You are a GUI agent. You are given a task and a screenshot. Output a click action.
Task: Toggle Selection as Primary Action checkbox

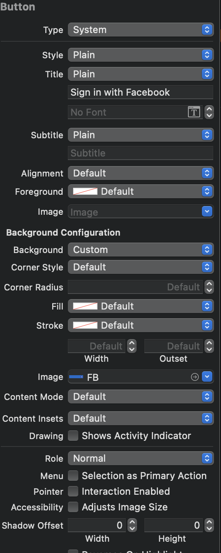tap(73, 476)
